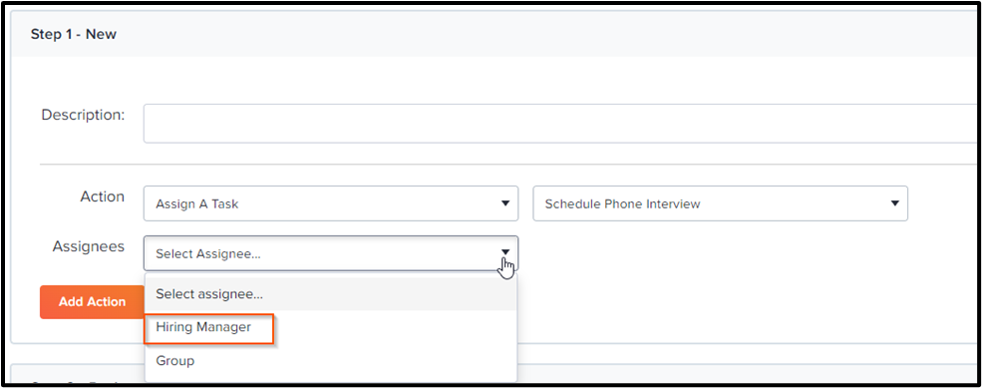Click blank space right of Group option
This screenshot has height=388, width=982.
(357, 361)
